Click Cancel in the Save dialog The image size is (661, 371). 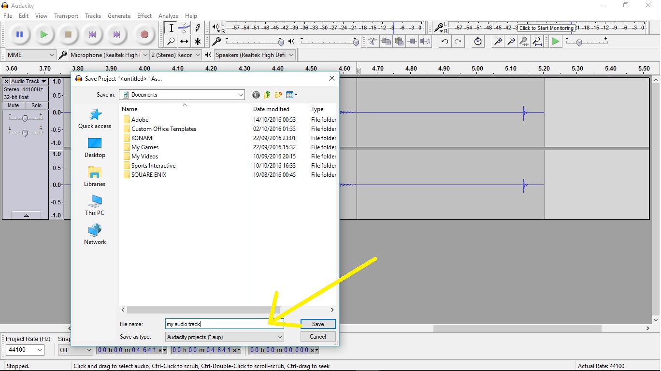click(318, 337)
